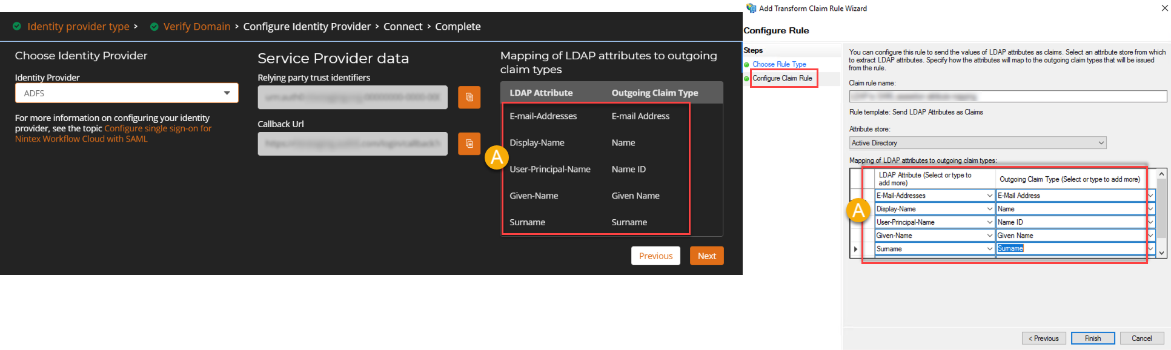Click Display-Name in Nintex mapping table
The height and width of the screenshot is (350, 1171).
(x=537, y=143)
